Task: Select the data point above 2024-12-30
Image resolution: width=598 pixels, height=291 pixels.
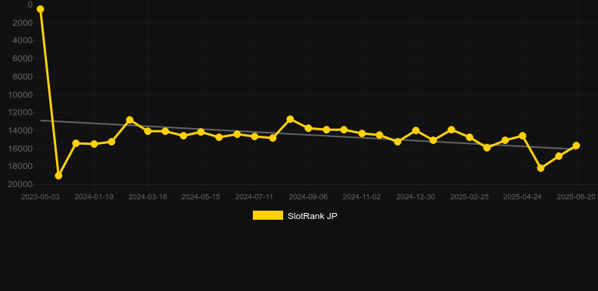Action: click(416, 130)
